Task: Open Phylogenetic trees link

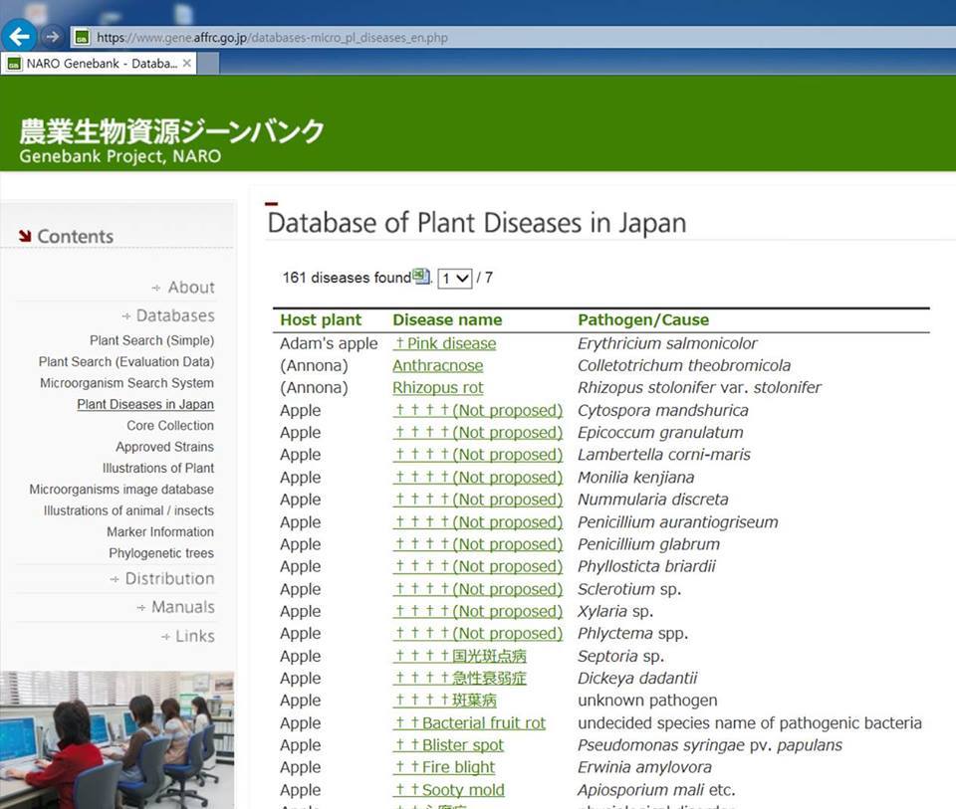Action: 161,553
